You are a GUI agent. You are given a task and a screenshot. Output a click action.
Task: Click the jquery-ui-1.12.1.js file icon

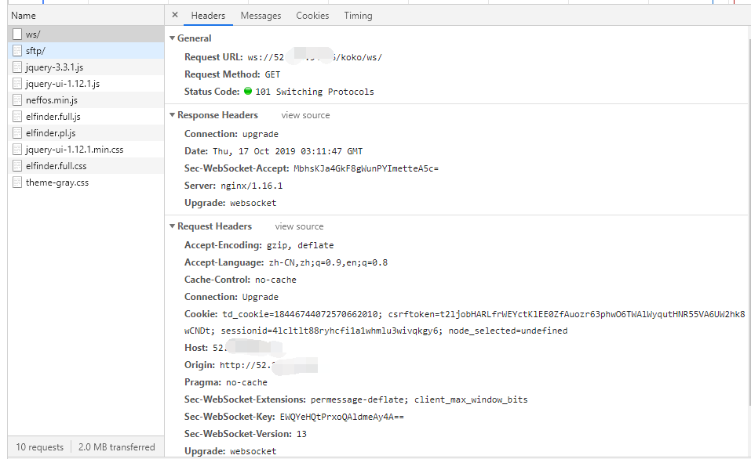(17, 84)
